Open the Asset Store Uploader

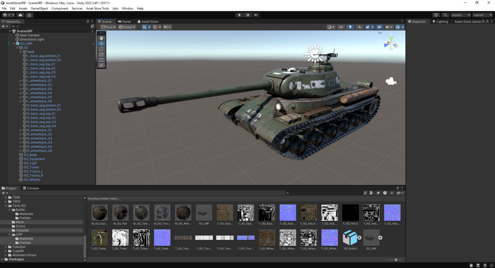point(468,21)
